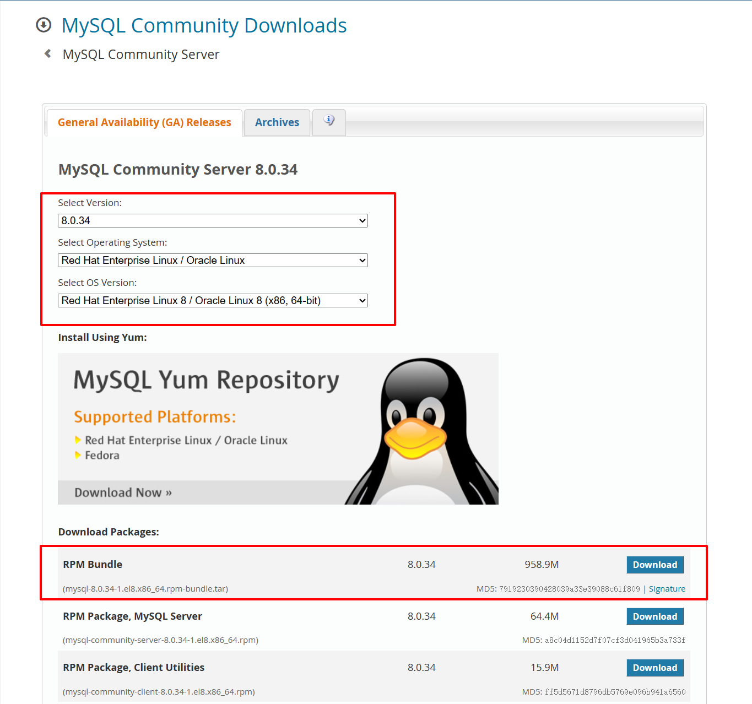Click the rpm-bundle.tar file name text
This screenshot has height=704, width=752.
click(x=145, y=589)
